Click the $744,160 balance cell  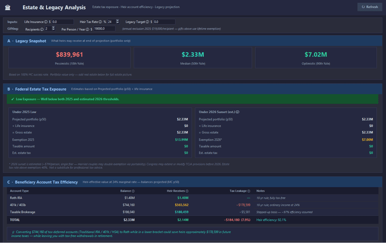(129, 205)
